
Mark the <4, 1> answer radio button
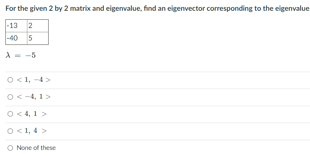pyautogui.click(x=10, y=114)
